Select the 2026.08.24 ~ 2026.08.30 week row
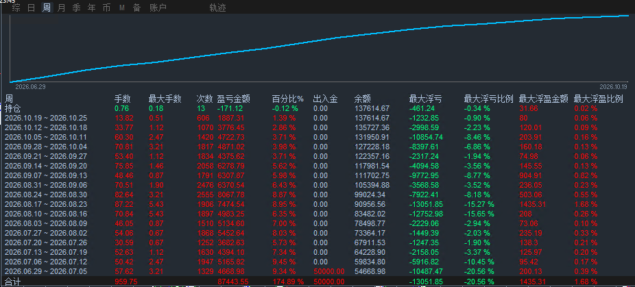The image size is (635, 287). click(317, 195)
